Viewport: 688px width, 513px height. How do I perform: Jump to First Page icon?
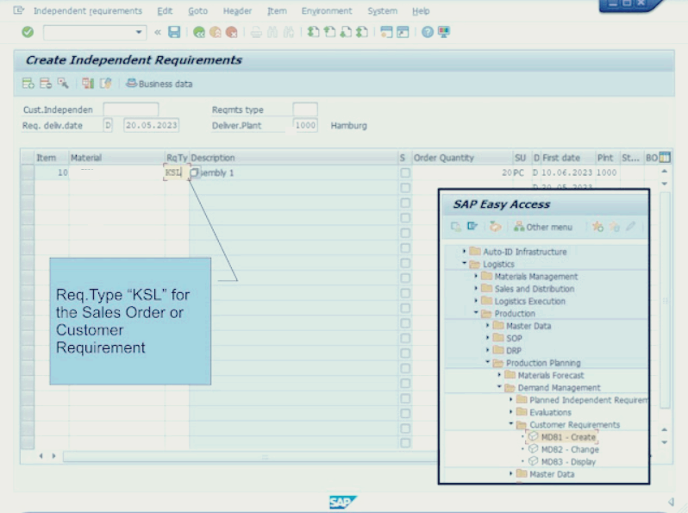313,32
